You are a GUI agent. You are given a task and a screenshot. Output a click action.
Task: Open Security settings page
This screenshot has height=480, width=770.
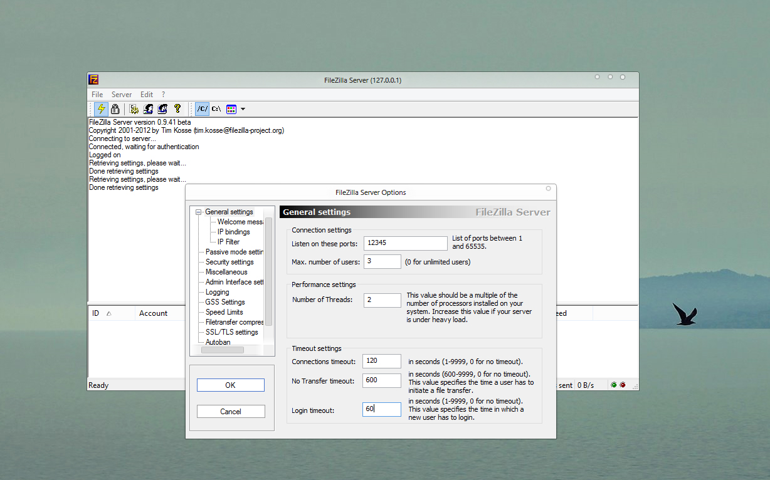tap(229, 262)
